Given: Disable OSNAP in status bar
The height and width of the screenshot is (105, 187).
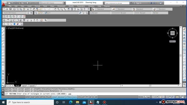Looking at the screenshot, I should pos(55,97).
